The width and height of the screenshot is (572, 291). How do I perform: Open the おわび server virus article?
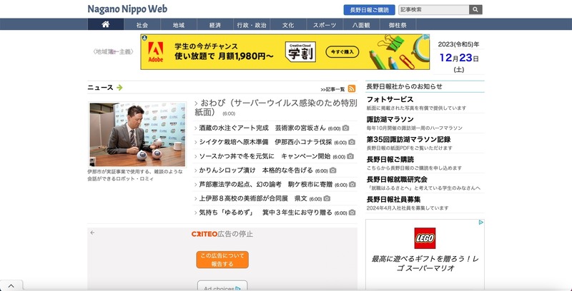tap(276, 107)
